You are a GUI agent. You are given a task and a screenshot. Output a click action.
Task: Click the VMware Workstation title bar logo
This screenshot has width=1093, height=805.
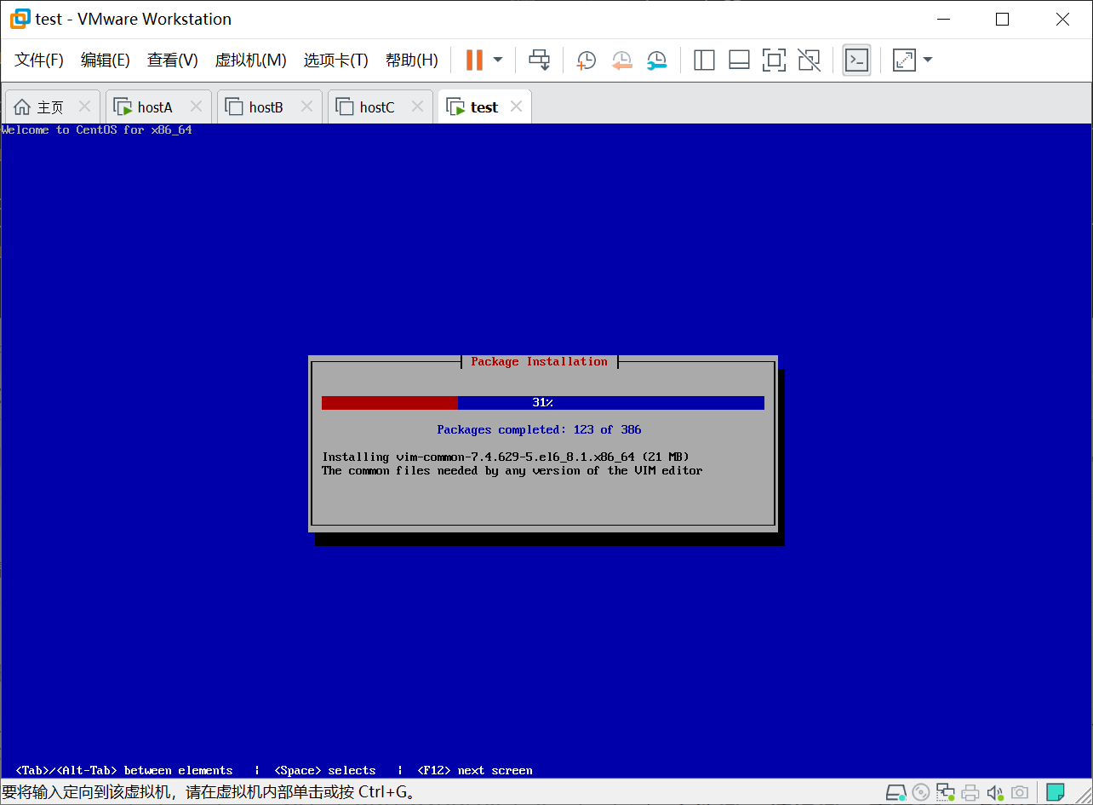click(x=20, y=19)
